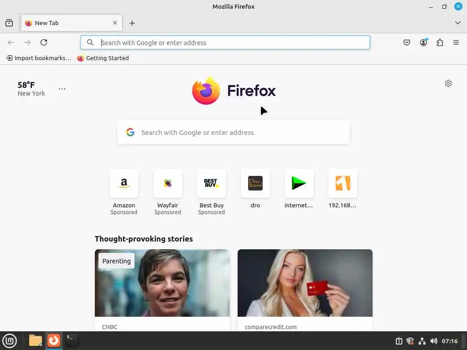This screenshot has height=350, width=467.
Task: Open the weather widget three-dots menu
Action: coord(62,89)
